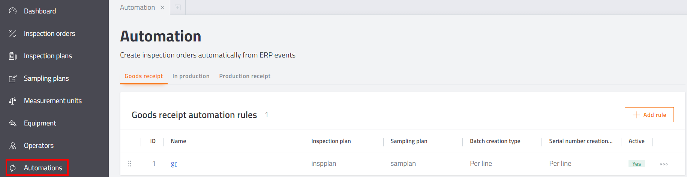Click the Operators person icon

click(13, 146)
